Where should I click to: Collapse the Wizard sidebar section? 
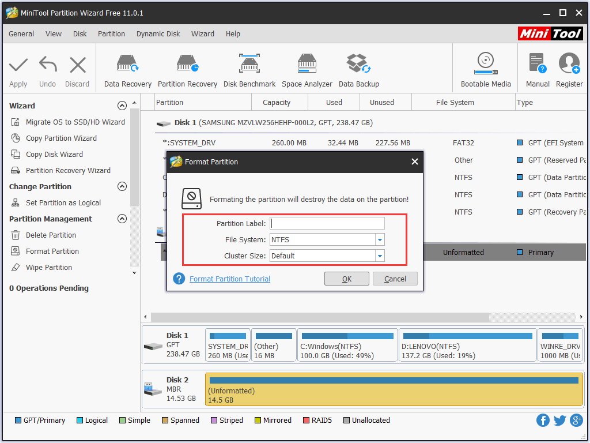tap(122, 106)
